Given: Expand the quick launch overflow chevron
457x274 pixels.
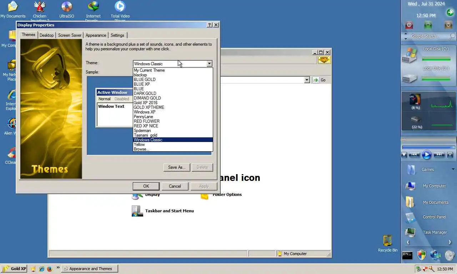Looking at the screenshot, I should point(58,267).
